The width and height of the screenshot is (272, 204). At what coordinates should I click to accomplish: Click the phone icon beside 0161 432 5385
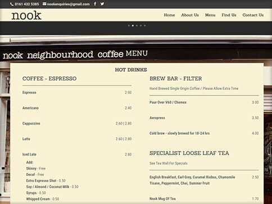(12, 4)
